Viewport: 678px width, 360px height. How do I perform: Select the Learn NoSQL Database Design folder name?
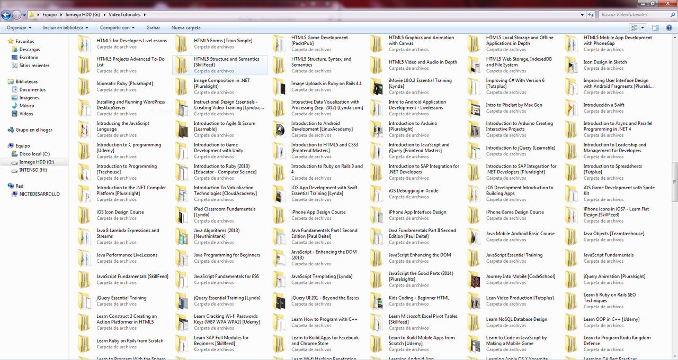516,319
